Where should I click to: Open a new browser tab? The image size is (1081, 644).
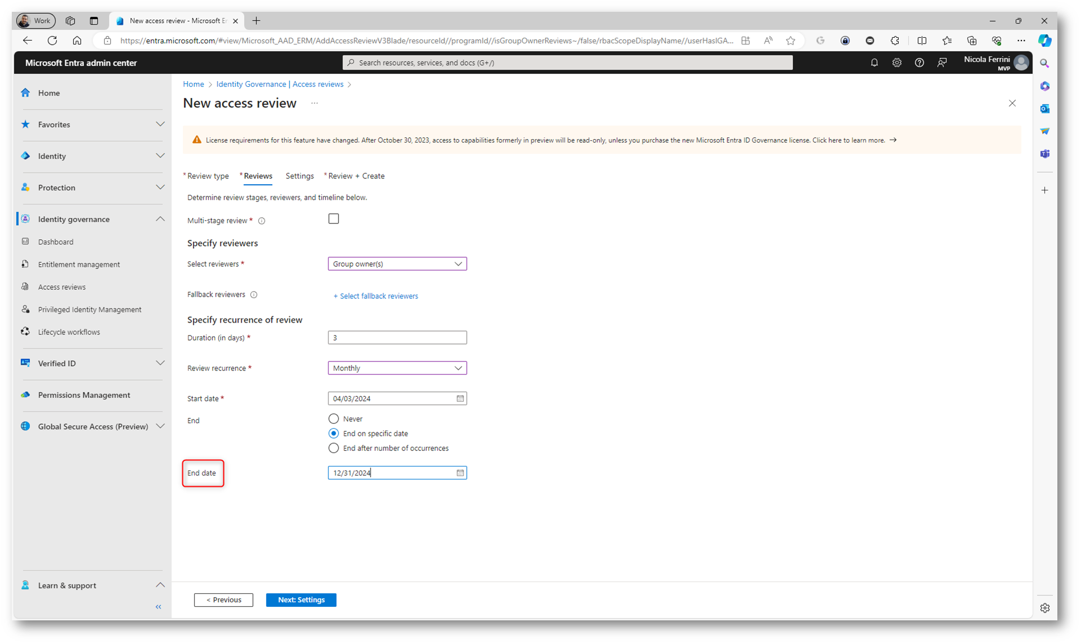point(256,21)
